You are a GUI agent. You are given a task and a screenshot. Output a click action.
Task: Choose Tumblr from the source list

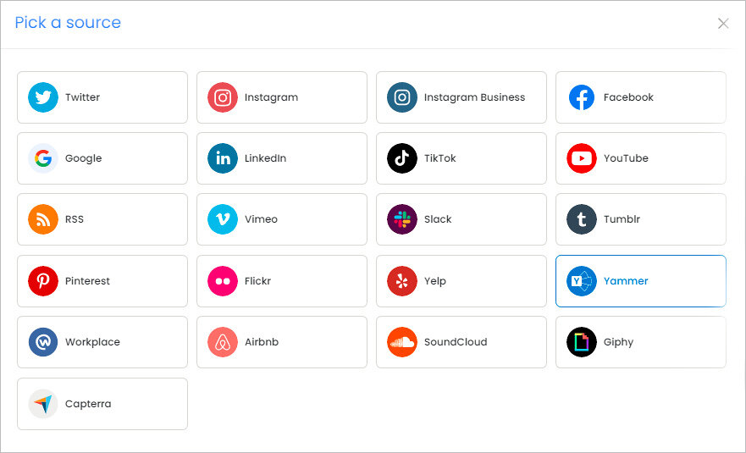click(x=641, y=219)
